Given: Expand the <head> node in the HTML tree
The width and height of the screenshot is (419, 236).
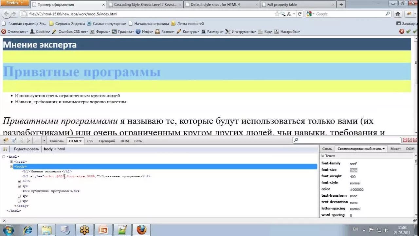Looking at the screenshot, I should [x=11, y=161].
